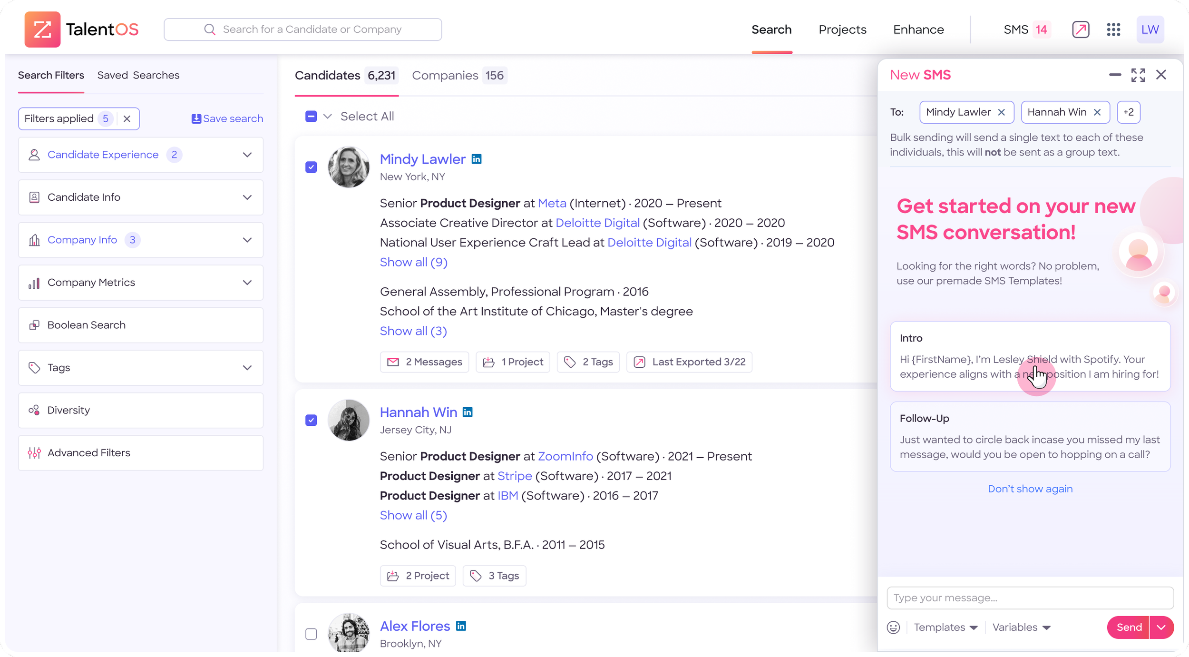Uncheck Hannah Win's checkbox
This screenshot has height=657, width=1189.
(x=311, y=421)
